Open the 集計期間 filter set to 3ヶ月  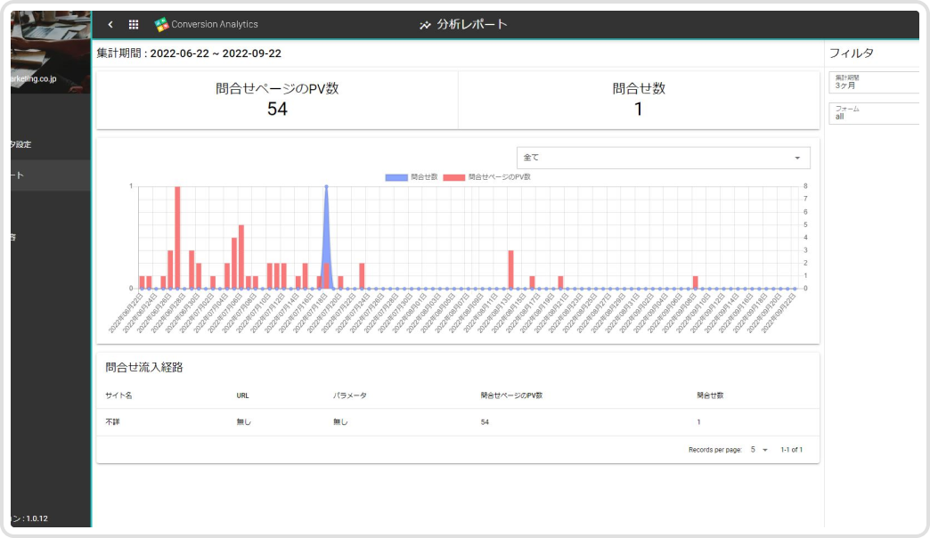[873, 82]
